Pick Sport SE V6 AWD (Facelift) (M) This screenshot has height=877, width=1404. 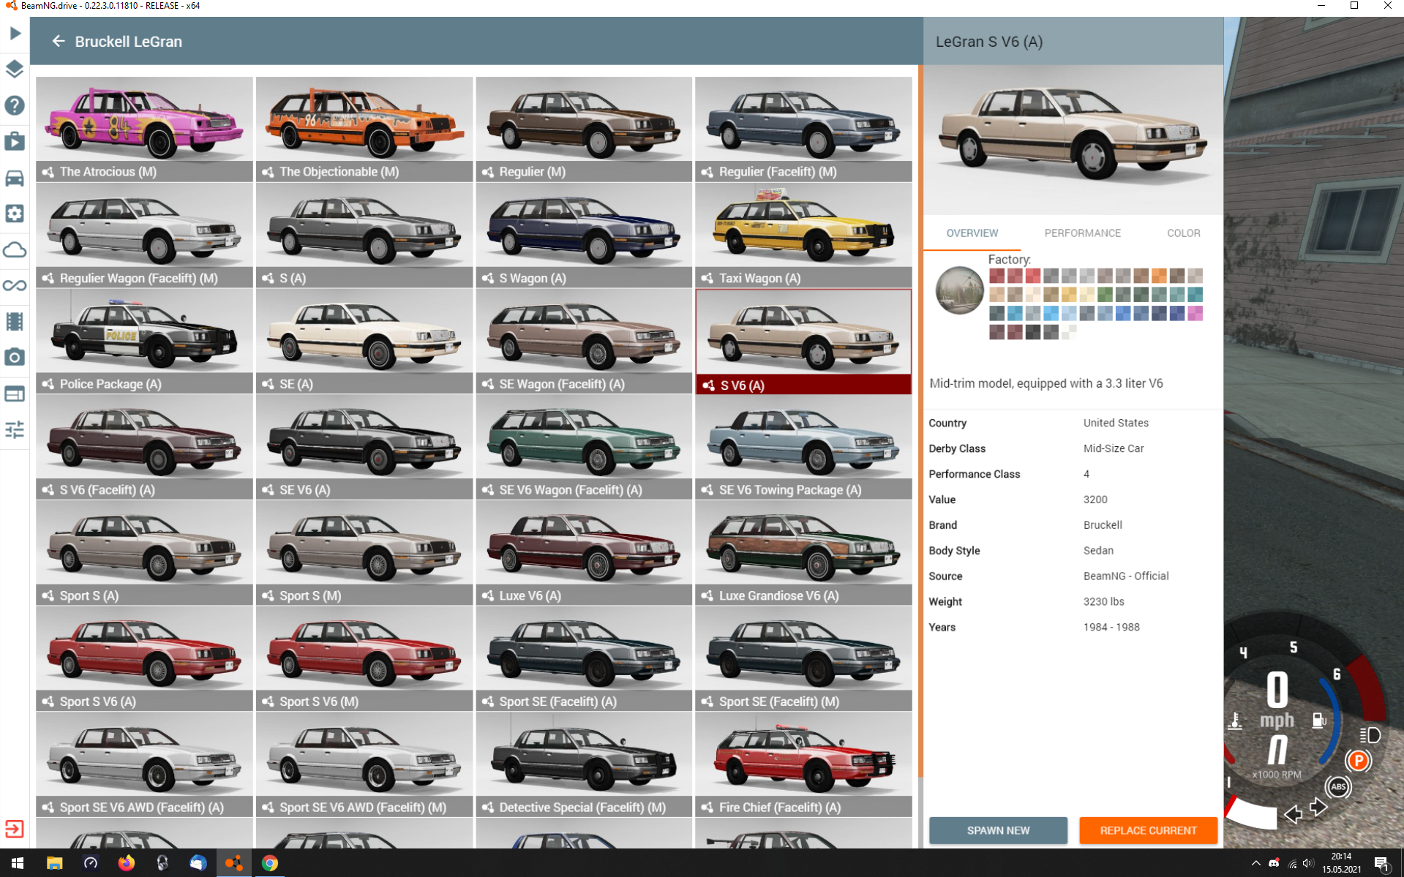pos(364,765)
